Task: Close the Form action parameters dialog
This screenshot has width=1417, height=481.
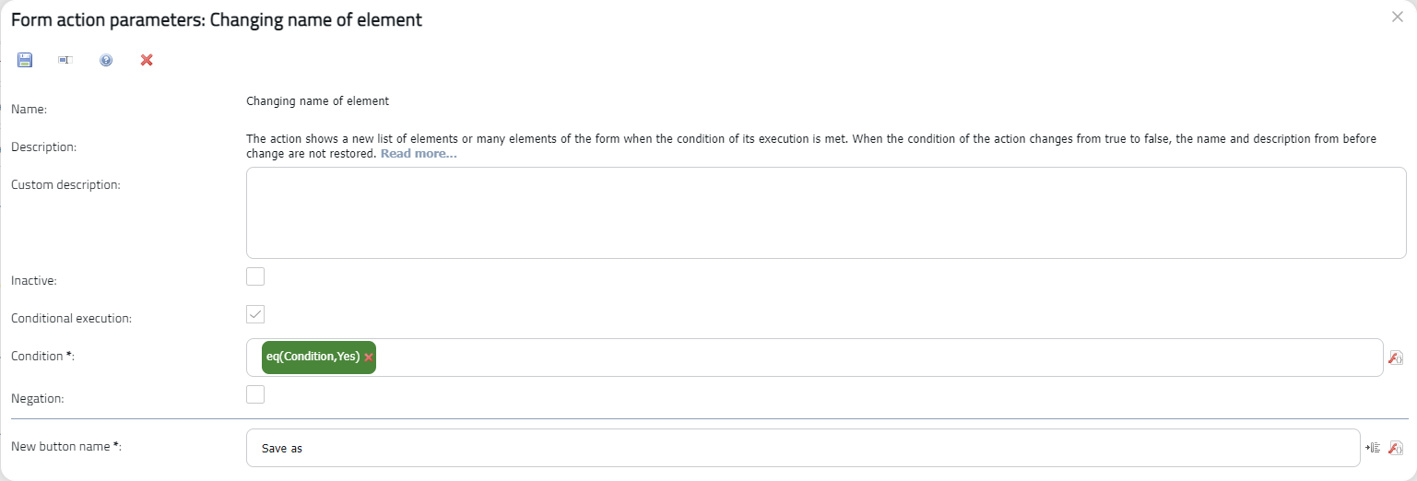Action: (1398, 17)
